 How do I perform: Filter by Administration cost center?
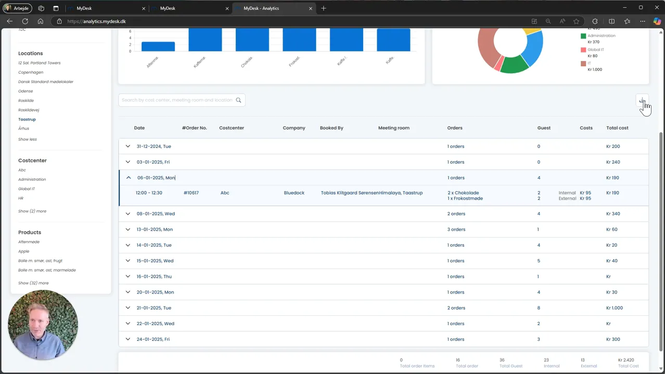[32, 179]
